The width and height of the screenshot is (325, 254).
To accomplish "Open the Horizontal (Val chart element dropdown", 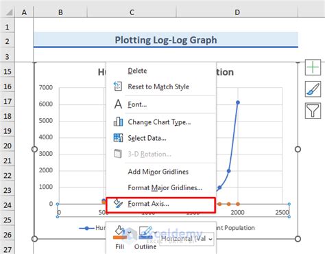I will tap(186, 239).
